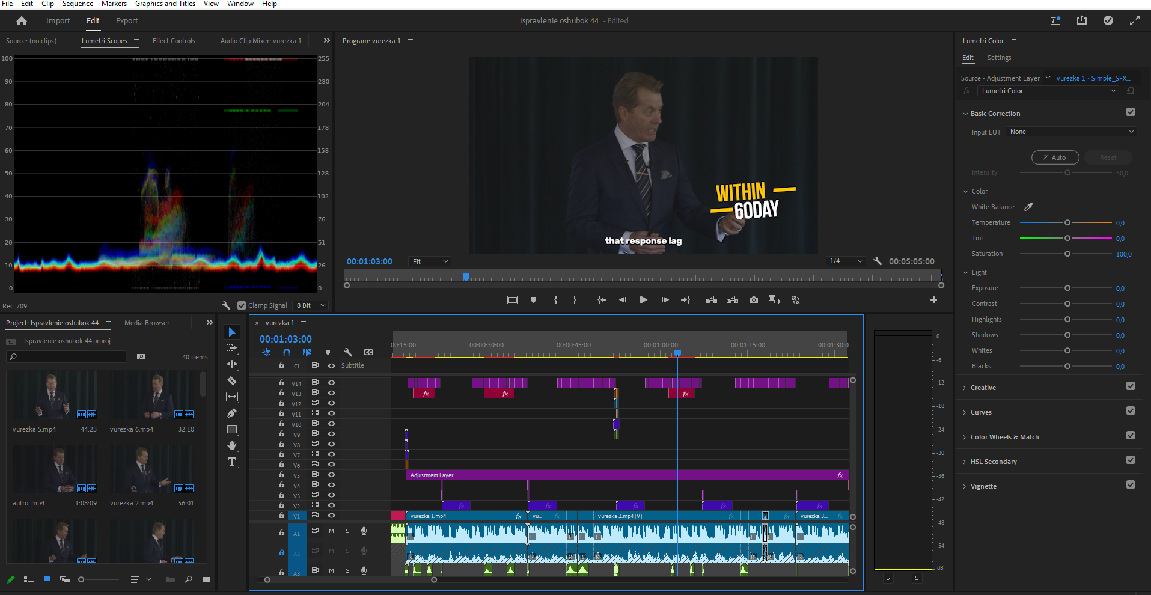The width and height of the screenshot is (1151, 595).
Task: Open the Export workspace
Action: (127, 21)
